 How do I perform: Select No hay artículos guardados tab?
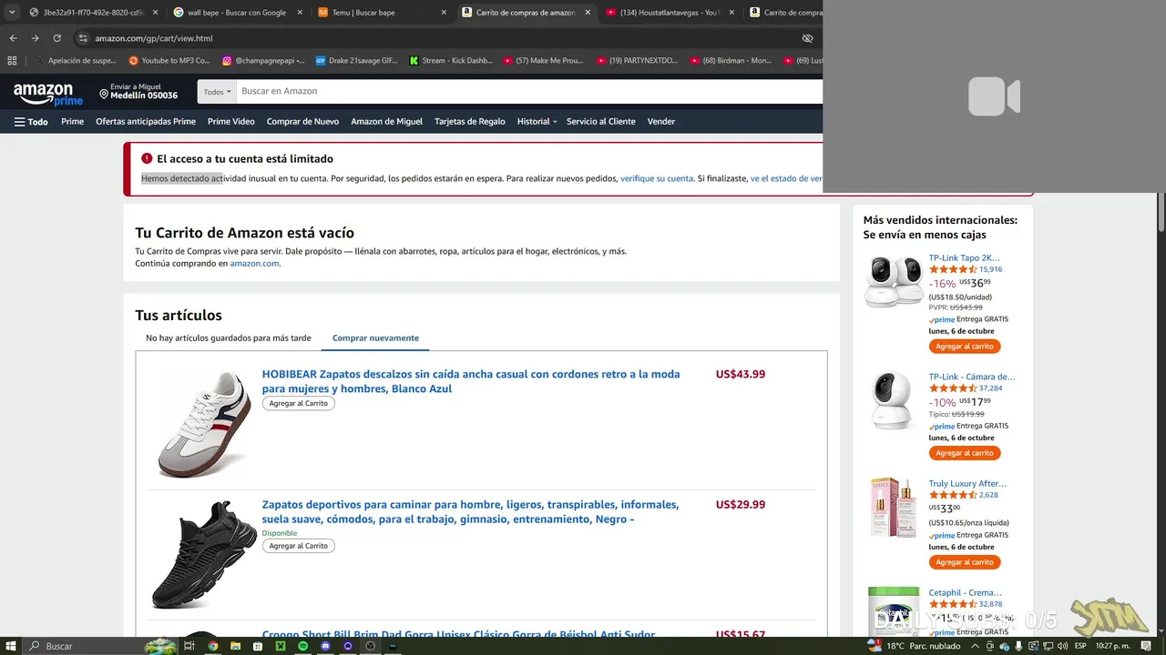click(229, 338)
